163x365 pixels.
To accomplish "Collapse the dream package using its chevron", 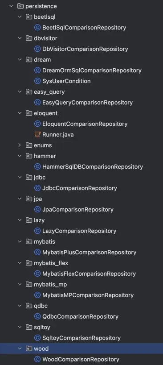I will pyautogui.click(x=20, y=60).
